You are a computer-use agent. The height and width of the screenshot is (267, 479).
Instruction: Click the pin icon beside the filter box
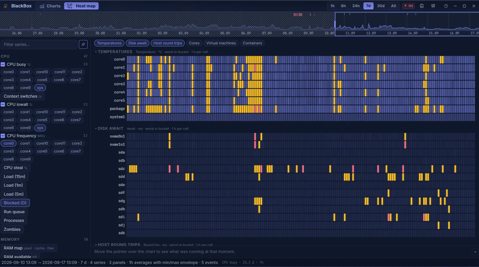click(83, 44)
